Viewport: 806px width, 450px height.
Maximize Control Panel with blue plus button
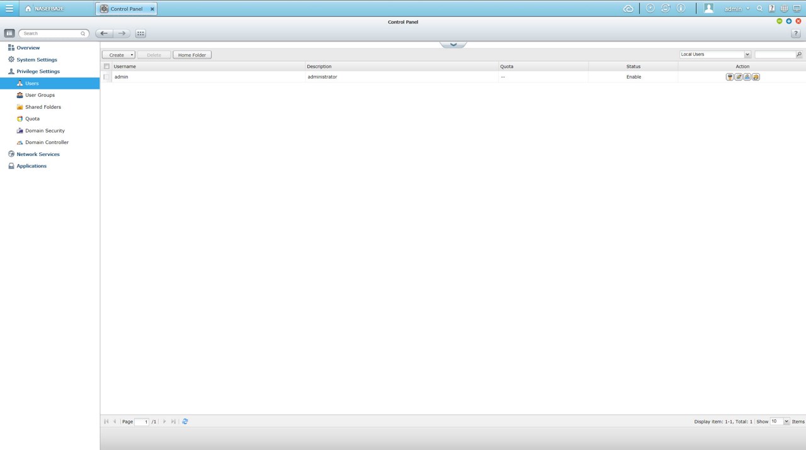point(789,21)
